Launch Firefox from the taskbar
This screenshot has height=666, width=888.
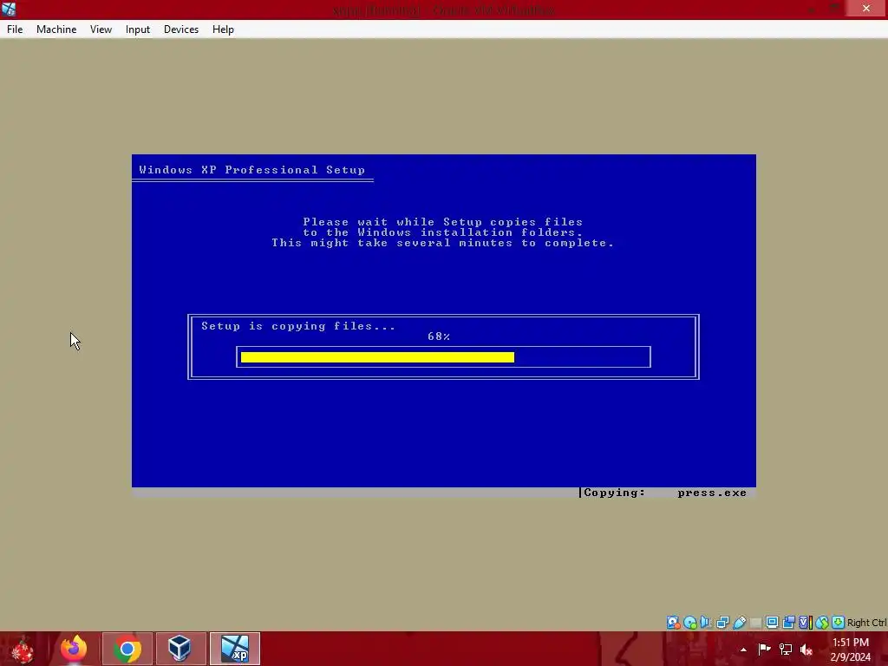point(74,649)
